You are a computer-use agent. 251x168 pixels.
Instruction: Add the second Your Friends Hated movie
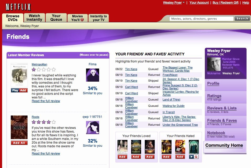point(180,157)
